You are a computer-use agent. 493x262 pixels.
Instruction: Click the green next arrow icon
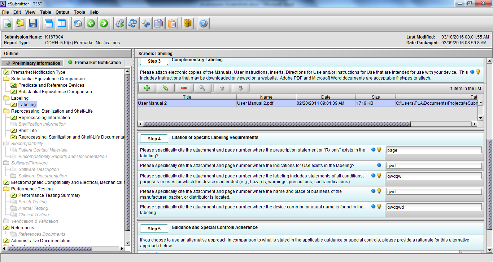point(104,23)
